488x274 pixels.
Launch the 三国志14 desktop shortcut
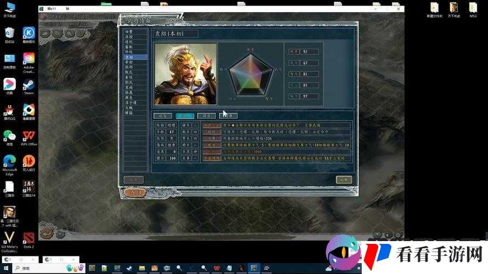[29, 189]
